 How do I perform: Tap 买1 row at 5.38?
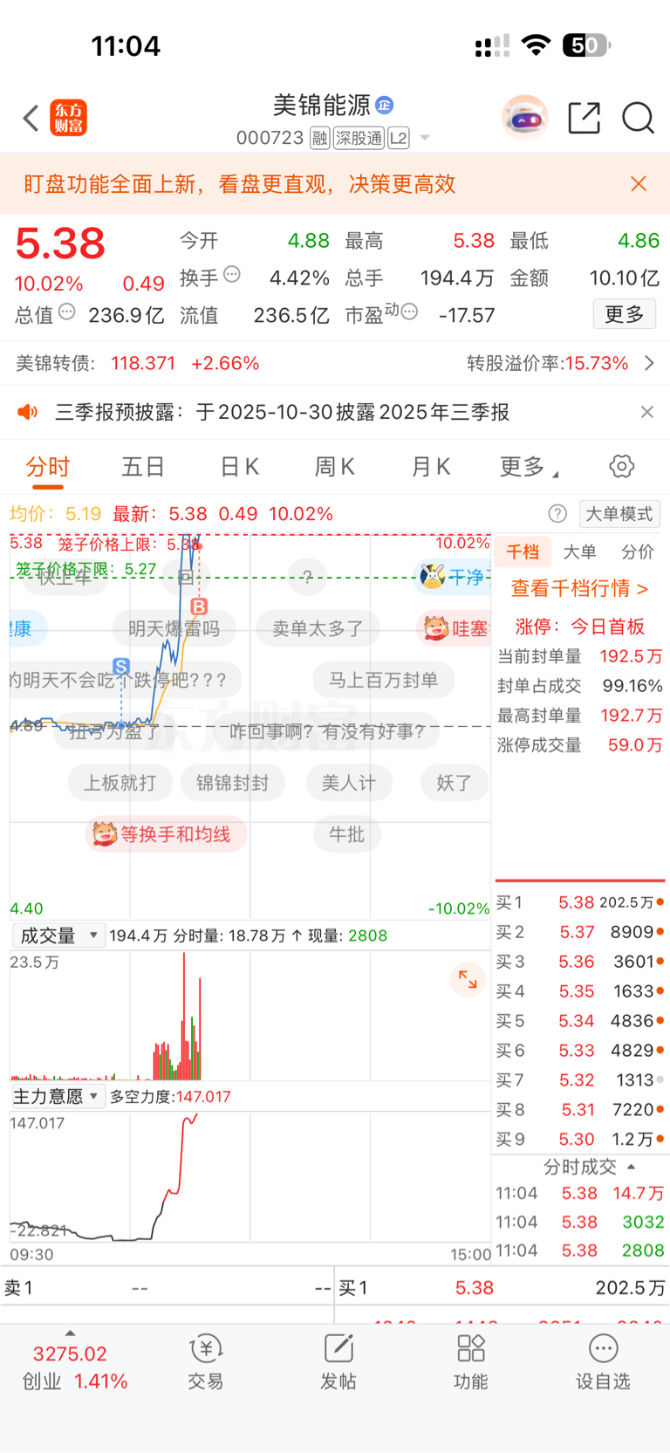coord(580,902)
